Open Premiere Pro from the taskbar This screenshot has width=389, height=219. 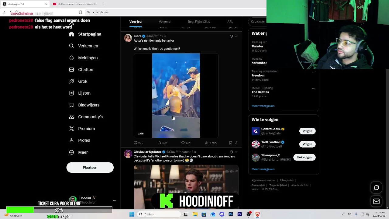(239, 214)
